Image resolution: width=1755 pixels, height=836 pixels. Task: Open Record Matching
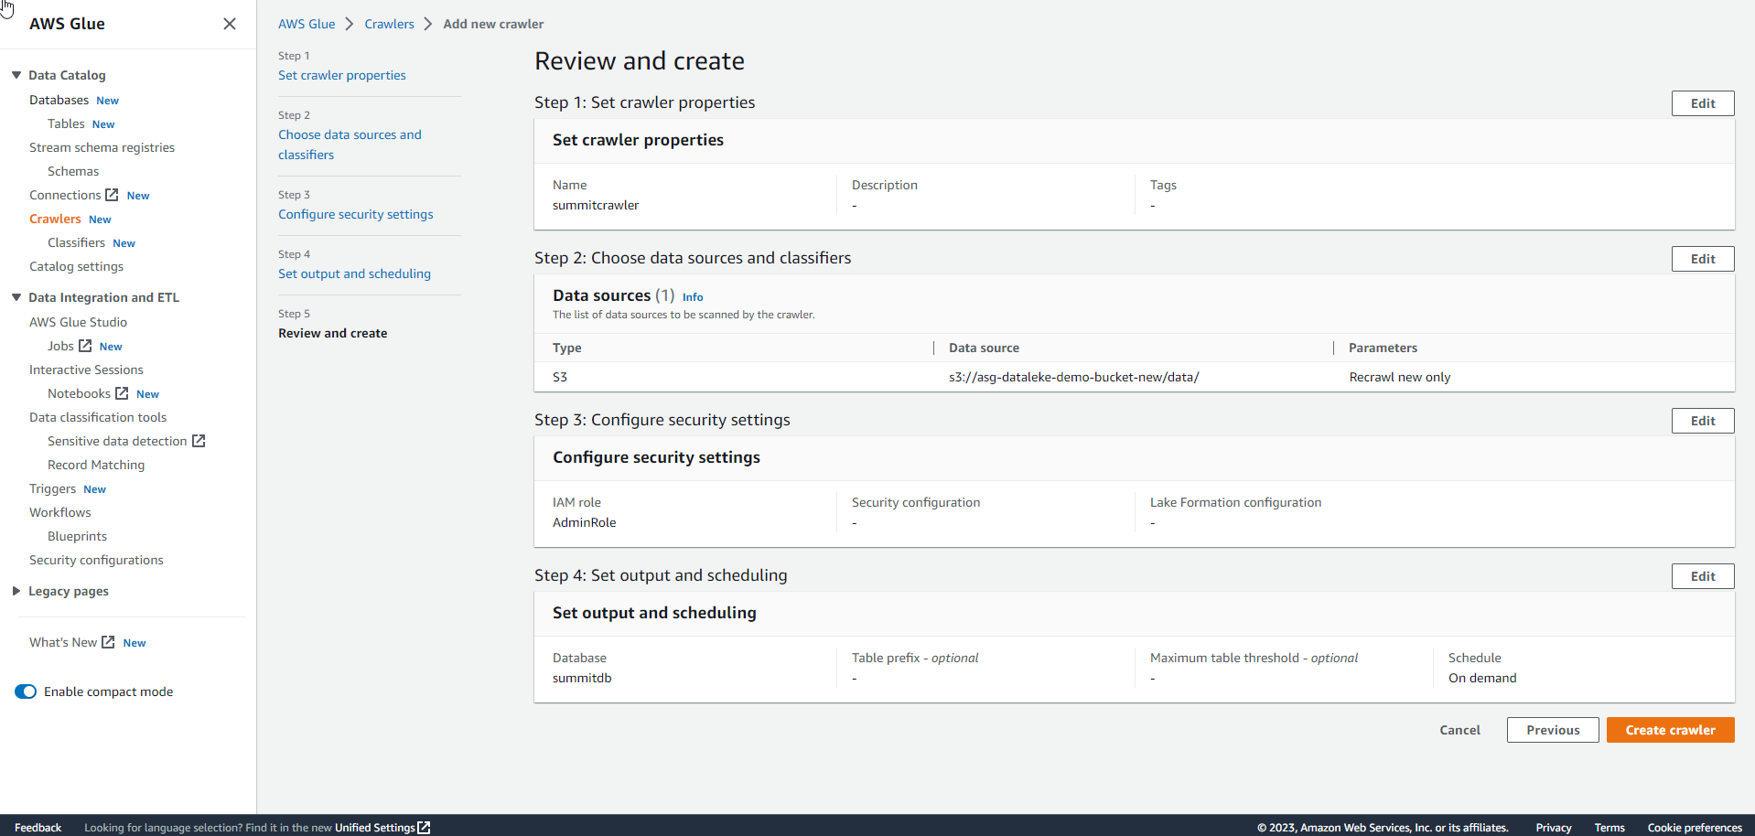click(x=96, y=465)
